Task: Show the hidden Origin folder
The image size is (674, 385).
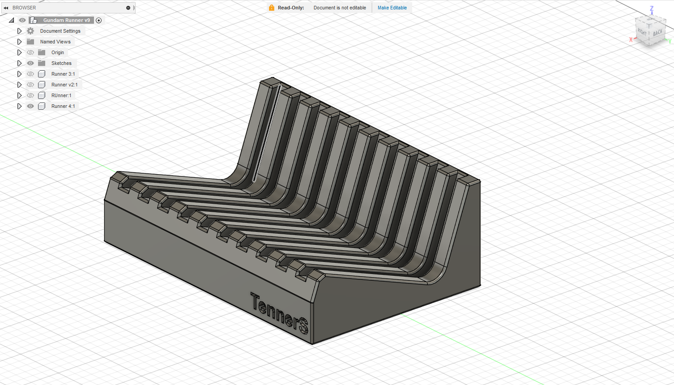Action: coord(30,52)
